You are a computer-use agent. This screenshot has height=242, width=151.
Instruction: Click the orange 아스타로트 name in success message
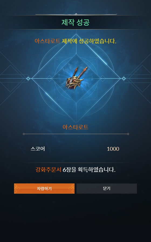(47, 41)
